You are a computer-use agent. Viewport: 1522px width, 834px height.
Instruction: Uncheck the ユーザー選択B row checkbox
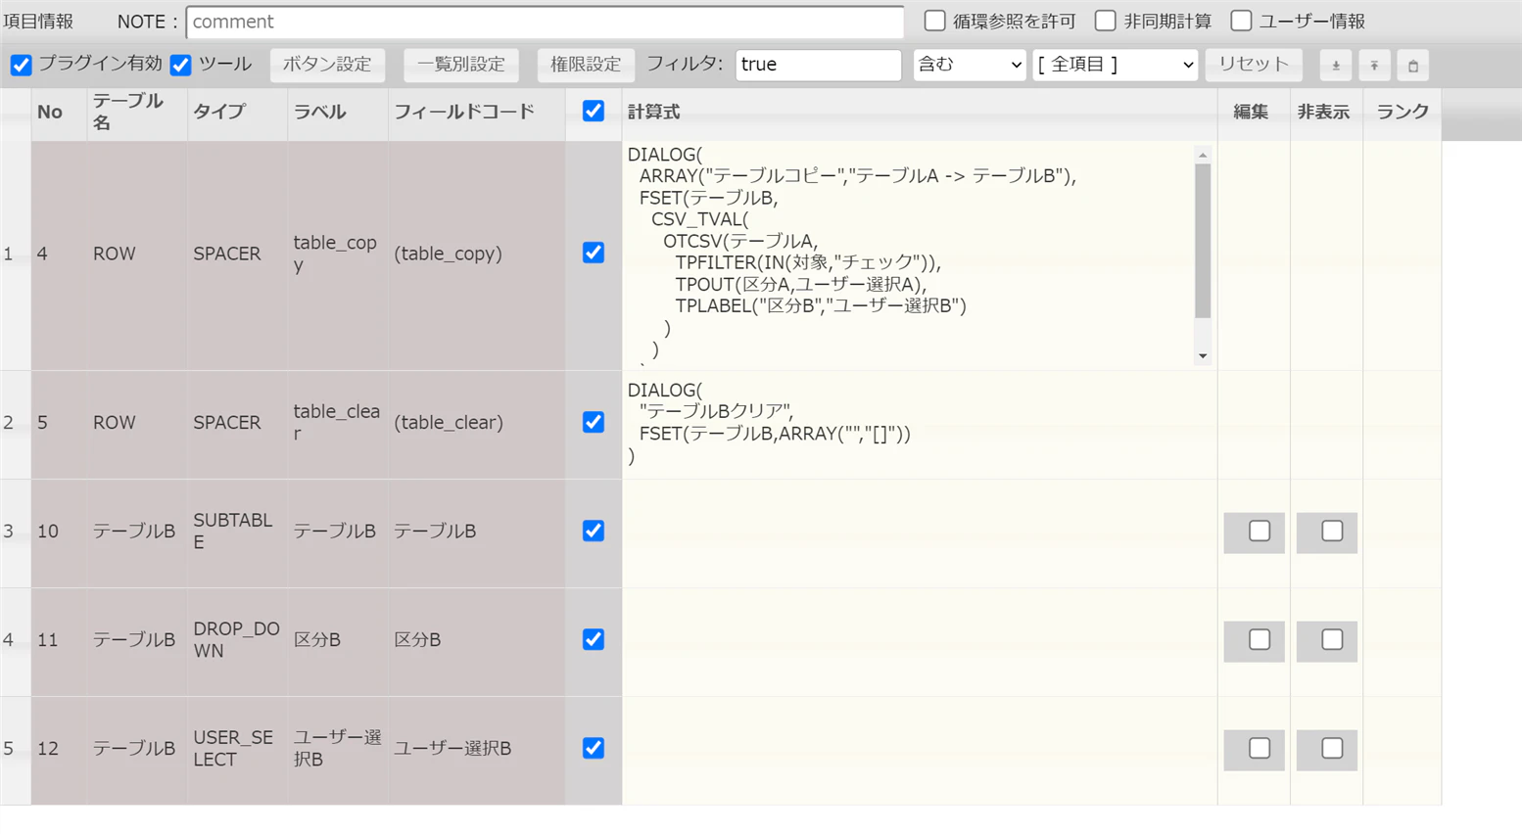tap(594, 748)
